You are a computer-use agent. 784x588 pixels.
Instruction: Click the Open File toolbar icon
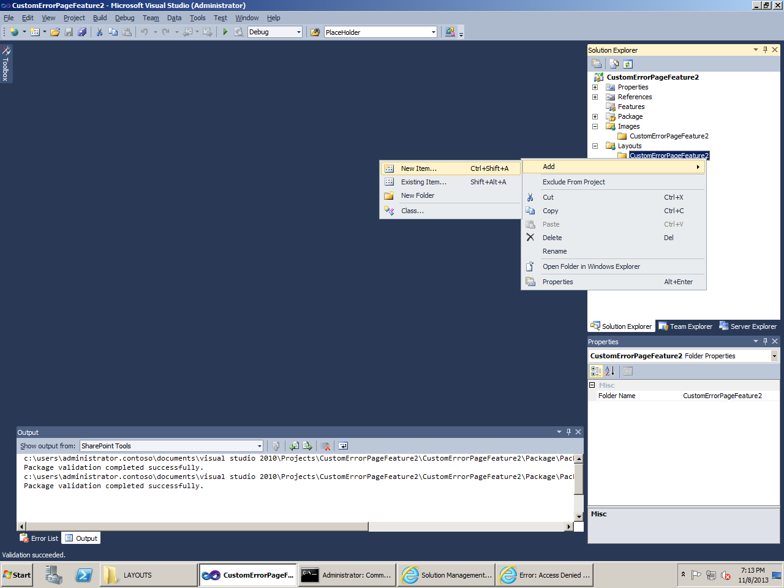(x=55, y=32)
